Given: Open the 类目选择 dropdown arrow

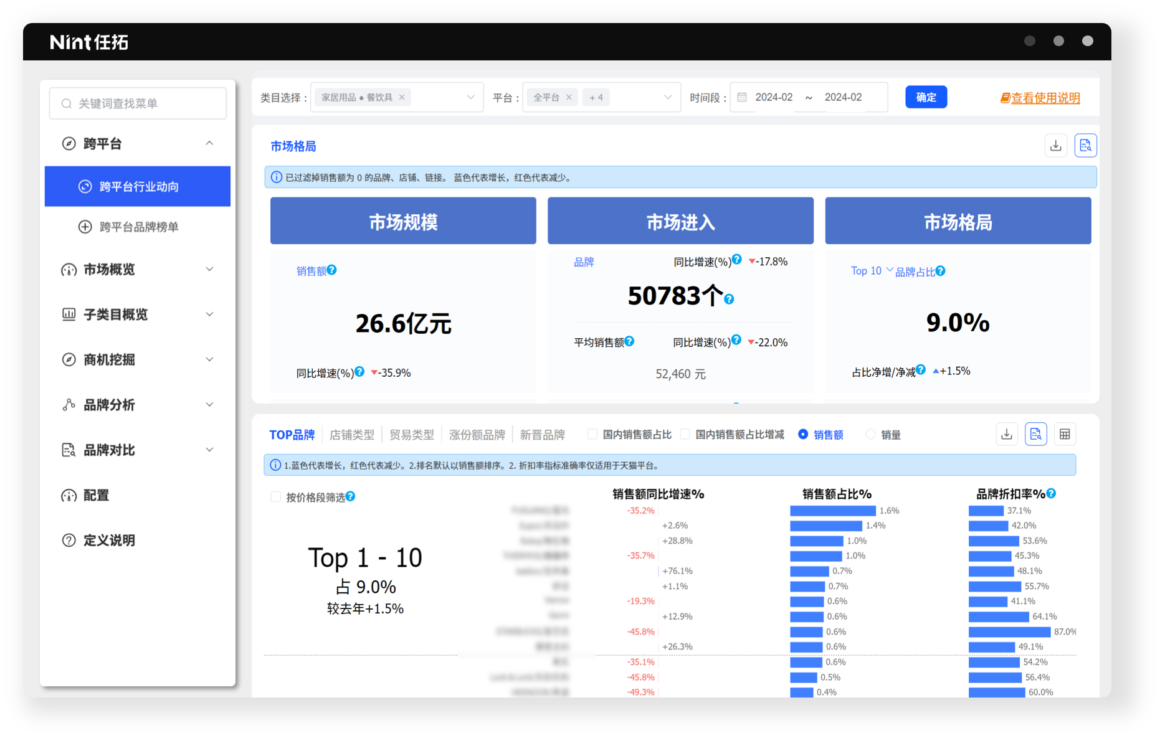Looking at the screenshot, I should pos(470,97).
